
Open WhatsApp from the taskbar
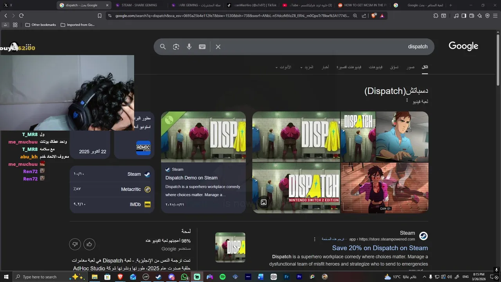point(184,277)
